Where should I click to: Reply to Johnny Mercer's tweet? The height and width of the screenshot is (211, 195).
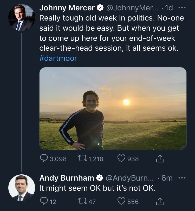click(44, 159)
